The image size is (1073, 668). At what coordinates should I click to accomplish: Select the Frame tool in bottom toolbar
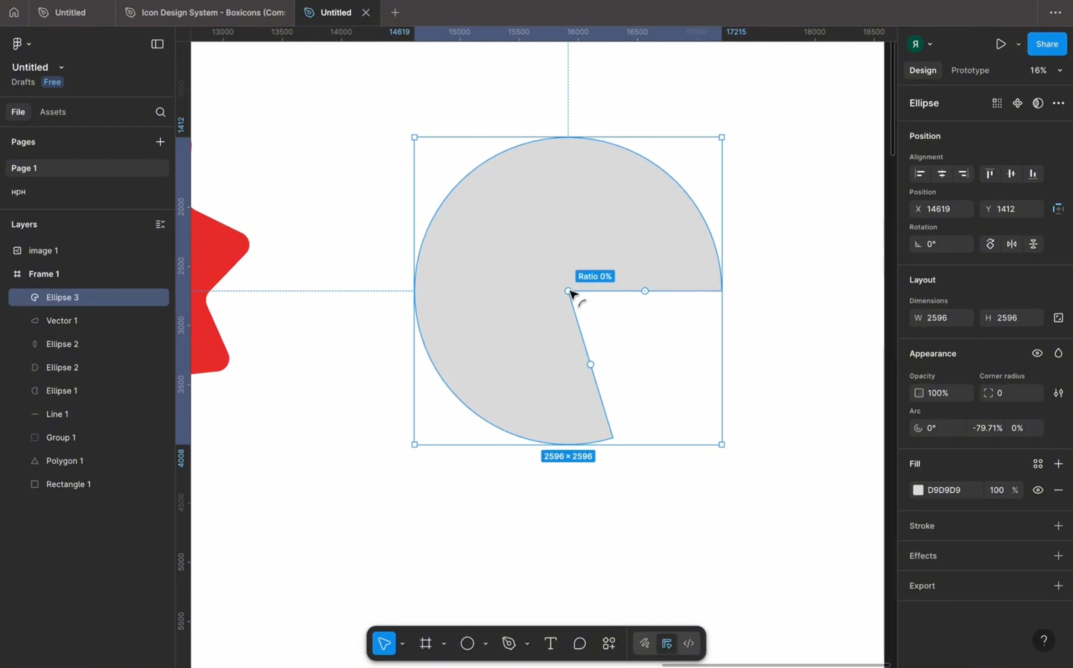426,643
